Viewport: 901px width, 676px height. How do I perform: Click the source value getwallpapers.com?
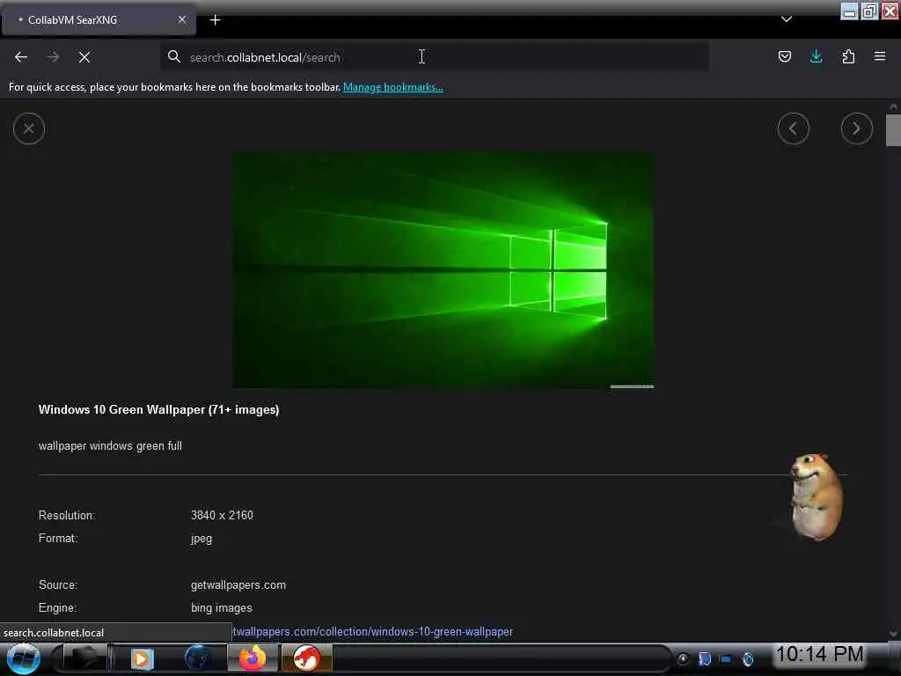click(x=238, y=585)
